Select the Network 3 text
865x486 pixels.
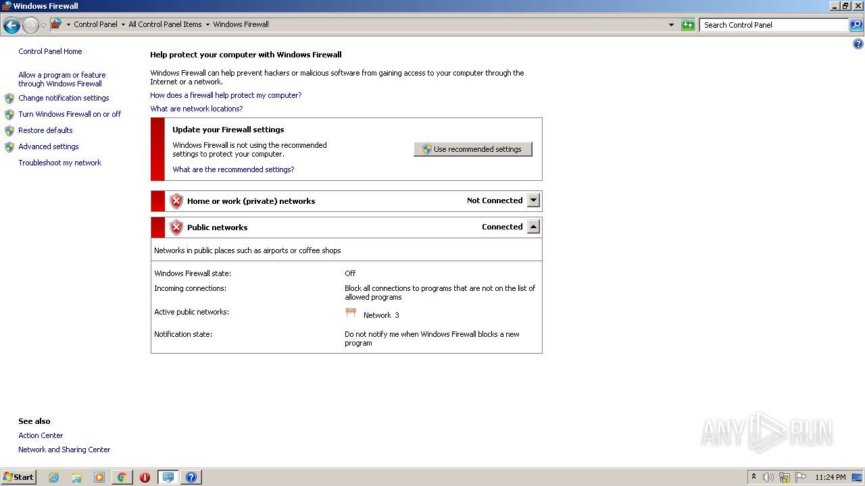coord(381,315)
